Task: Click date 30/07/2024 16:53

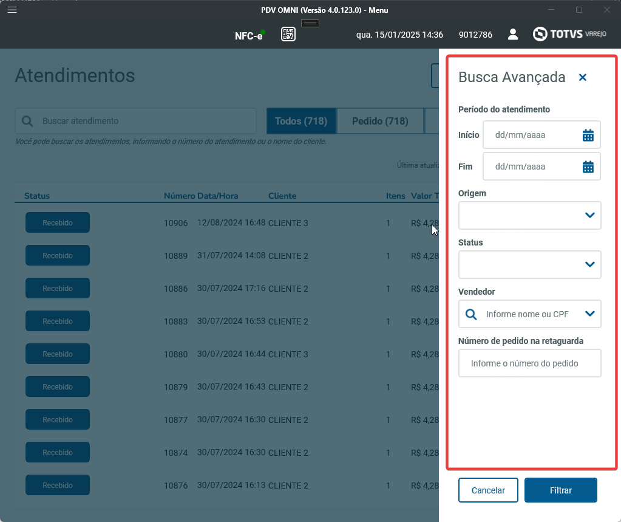Action: 231,321
